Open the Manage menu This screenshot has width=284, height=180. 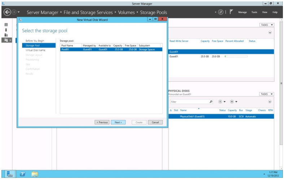243,12
